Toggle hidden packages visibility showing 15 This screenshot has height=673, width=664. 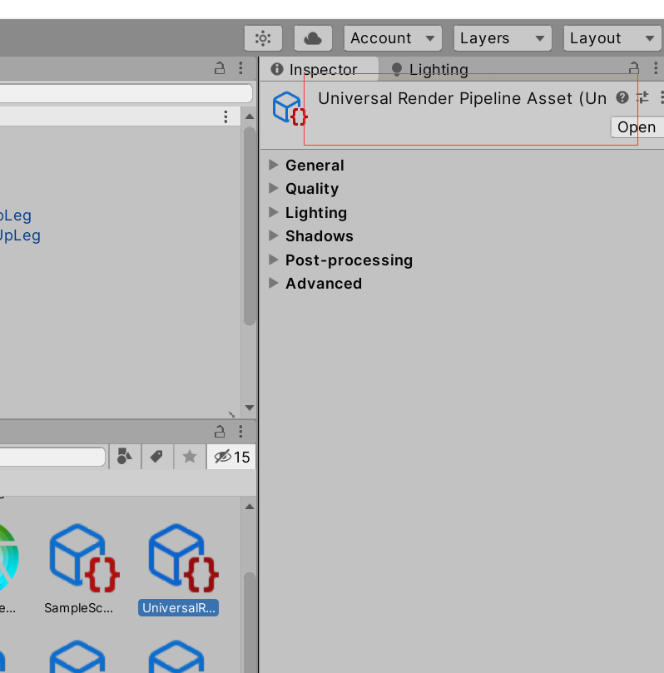click(x=232, y=457)
